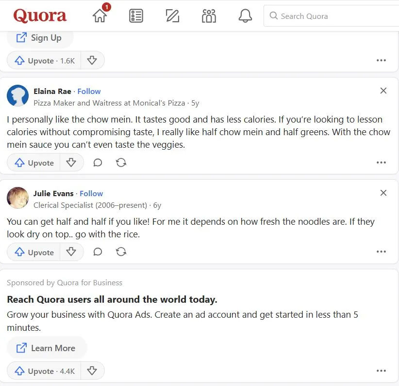Click the Search Quora field
Image resolution: width=399 pixels, height=386 pixels.
(x=335, y=16)
